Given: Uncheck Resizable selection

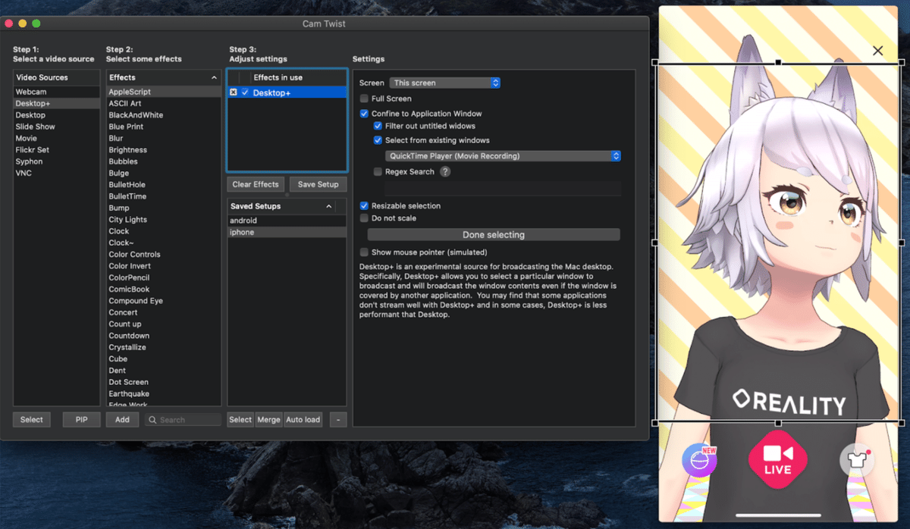Looking at the screenshot, I should 364,206.
